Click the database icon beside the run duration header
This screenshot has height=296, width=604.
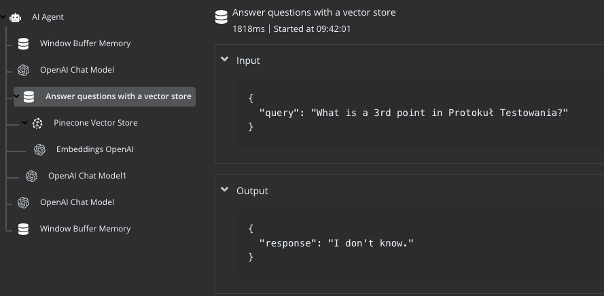pyautogui.click(x=221, y=18)
